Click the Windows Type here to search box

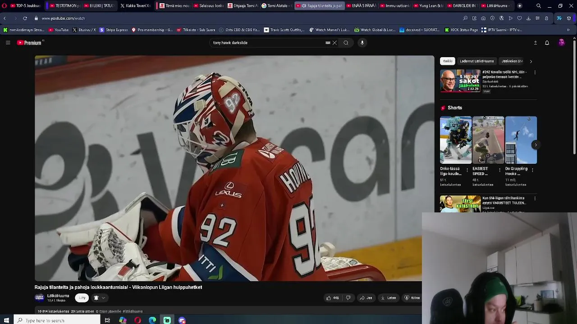tap(57, 320)
